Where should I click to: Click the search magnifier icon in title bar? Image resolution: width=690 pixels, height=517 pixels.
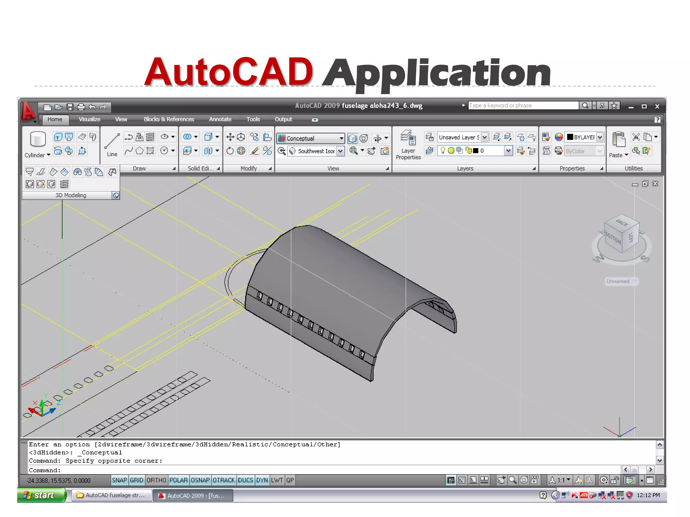point(585,105)
